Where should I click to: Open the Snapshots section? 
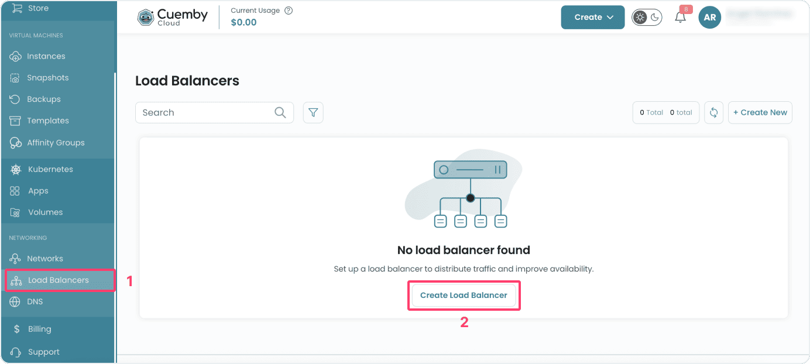16,77
